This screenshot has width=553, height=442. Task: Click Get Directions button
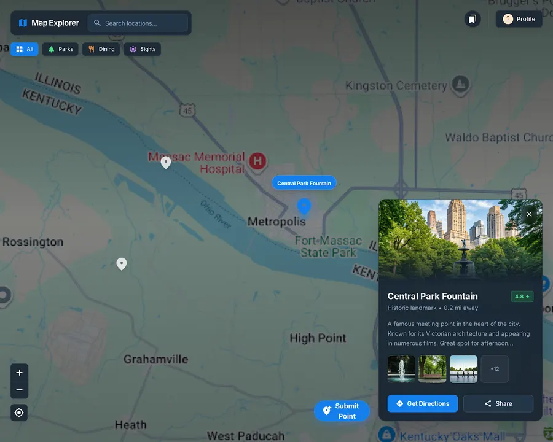point(423,403)
